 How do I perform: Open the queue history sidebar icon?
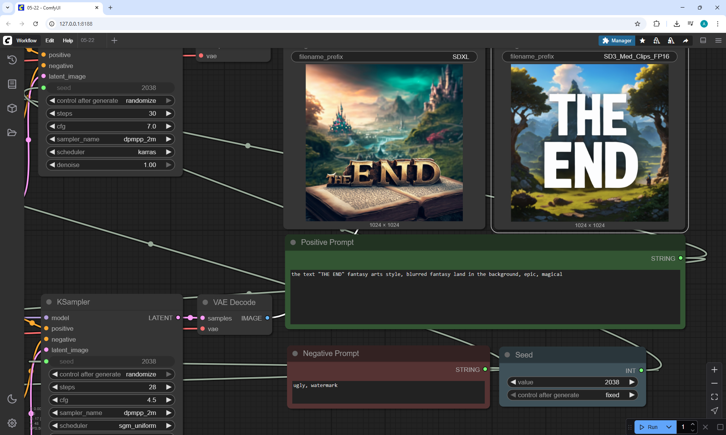(12, 60)
